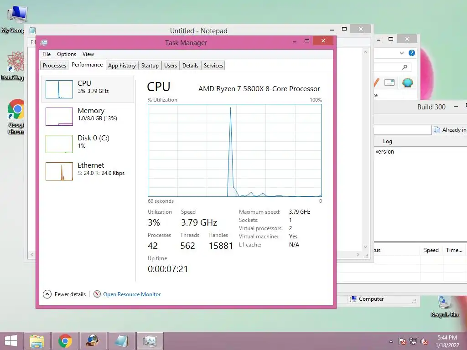Select Ethernet performance item
Image resolution: width=467 pixels, height=350 pixels.
(x=88, y=171)
